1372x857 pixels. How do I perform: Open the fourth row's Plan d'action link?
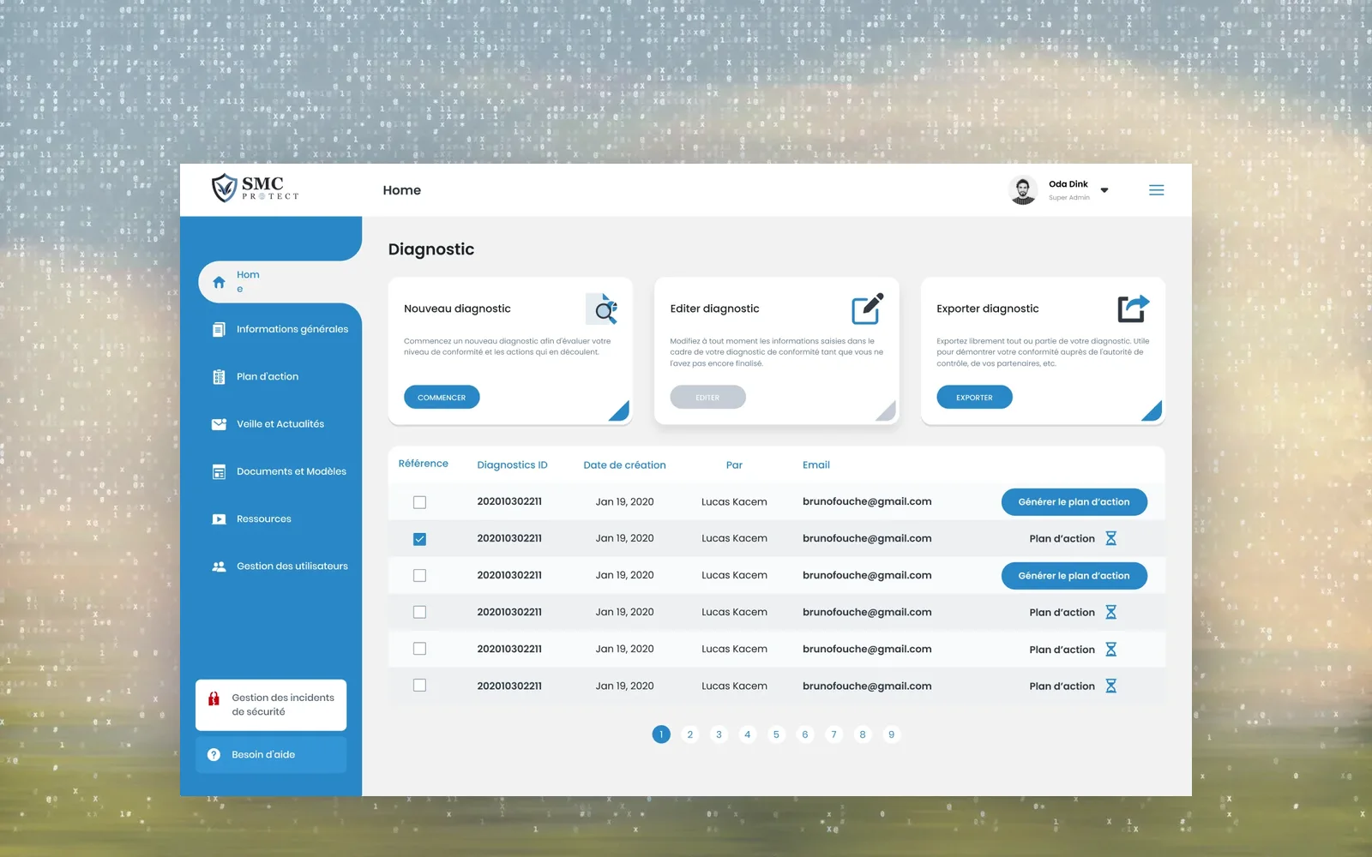coord(1062,613)
